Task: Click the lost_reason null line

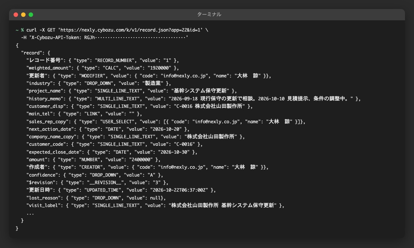Action: [96, 198]
